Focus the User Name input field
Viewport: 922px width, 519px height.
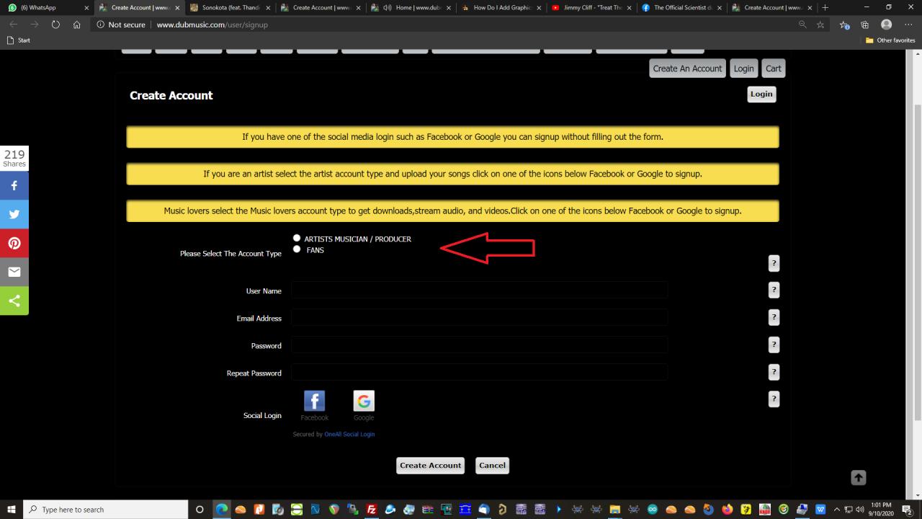click(x=480, y=290)
